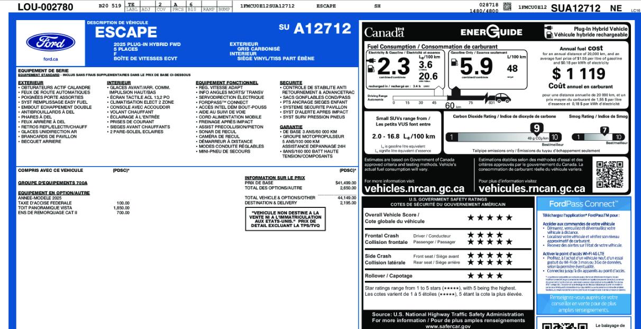
Task: Click the BECQUET ARRIERE exterior item
Action: (41, 141)
